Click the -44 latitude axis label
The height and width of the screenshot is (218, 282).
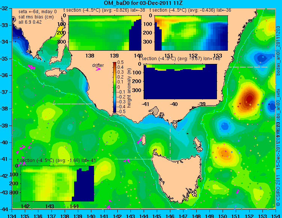4,209
